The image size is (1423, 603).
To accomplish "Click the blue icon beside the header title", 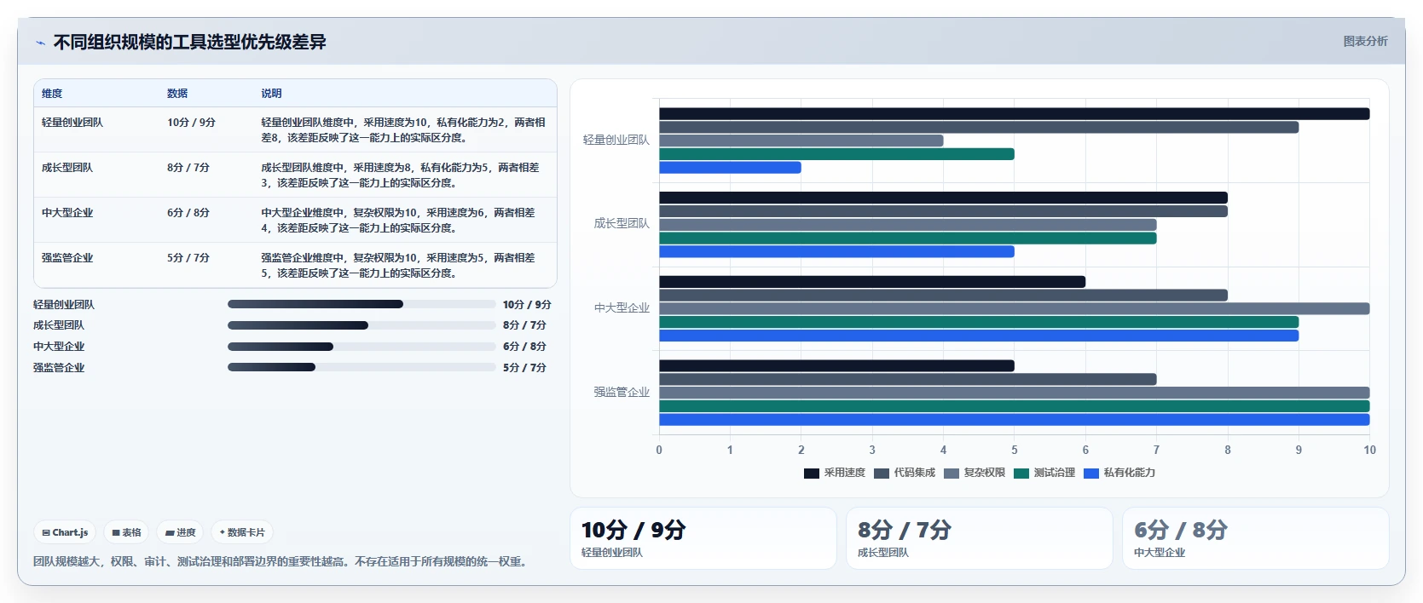I will click(x=40, y=43).
